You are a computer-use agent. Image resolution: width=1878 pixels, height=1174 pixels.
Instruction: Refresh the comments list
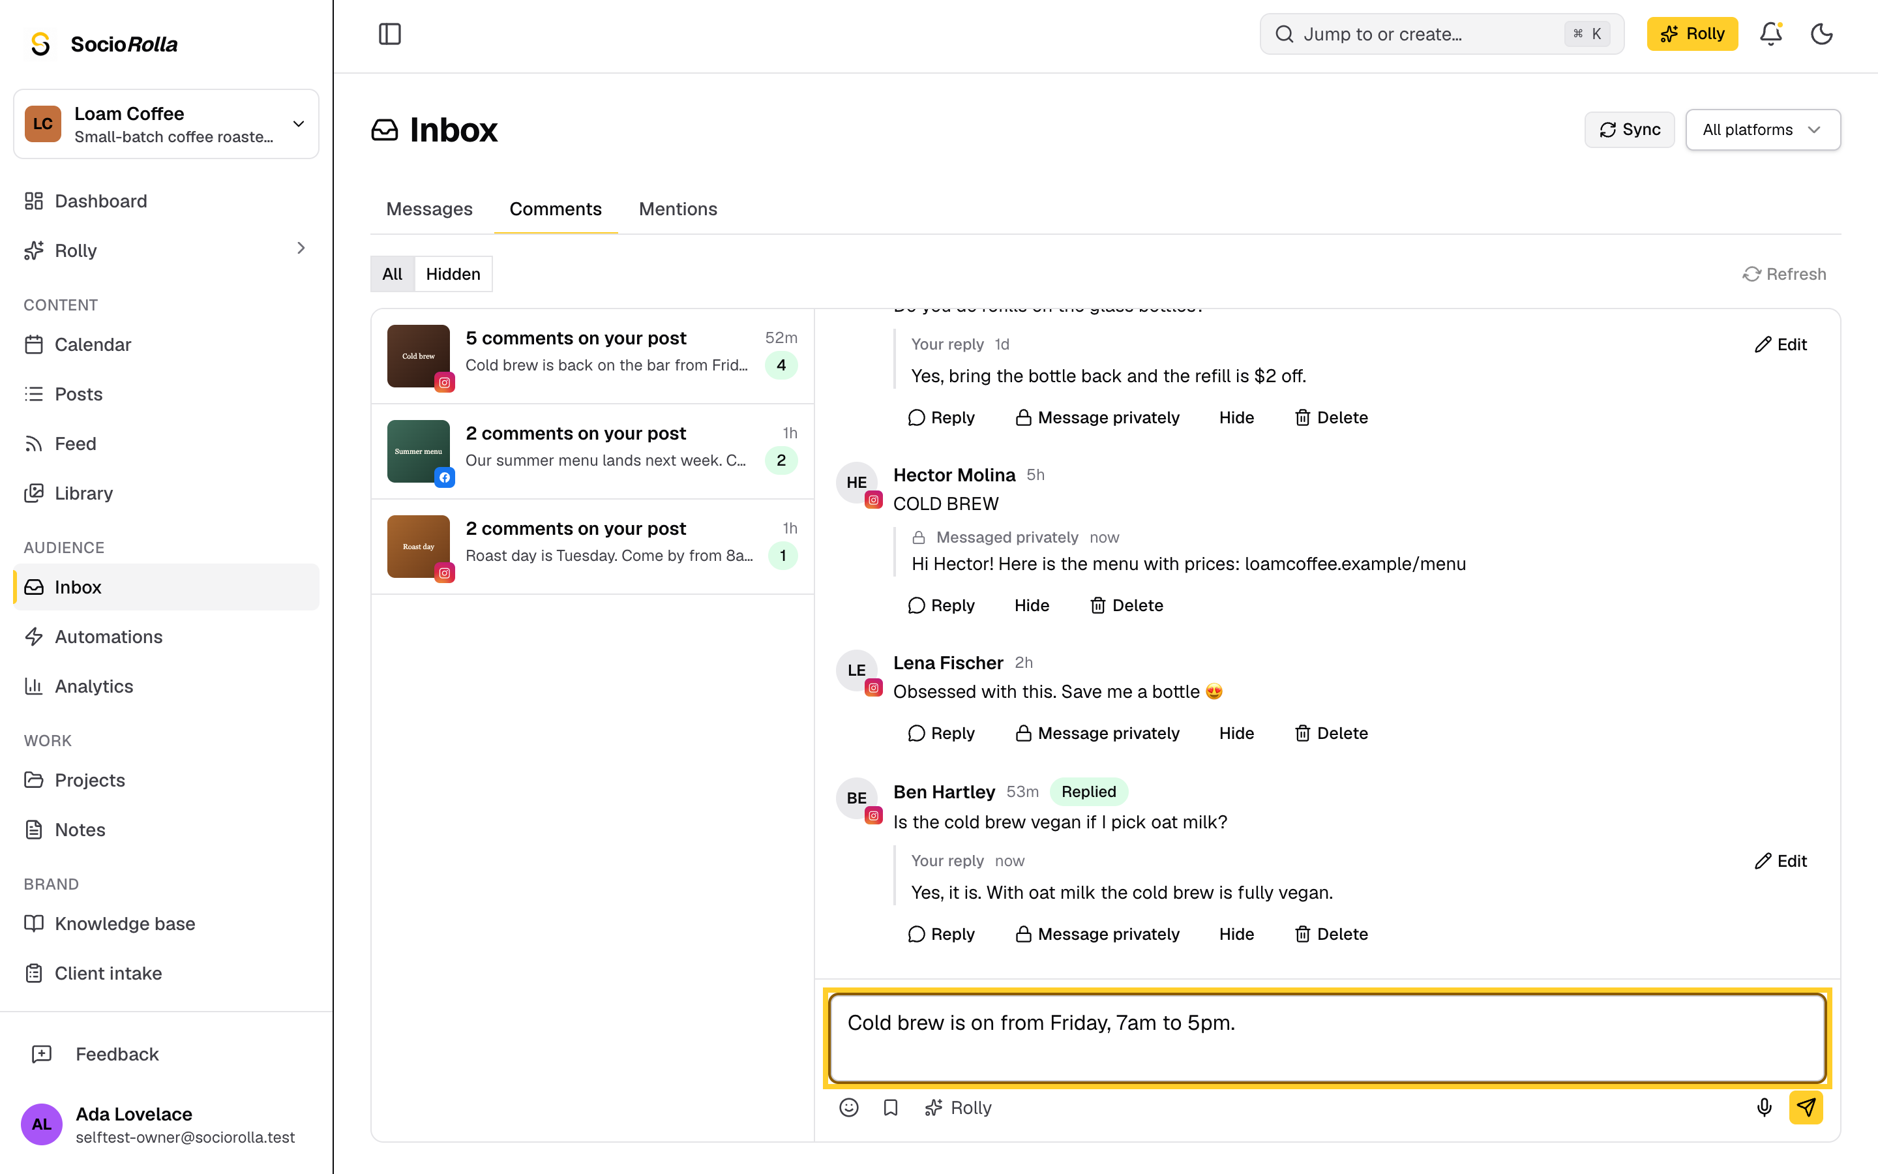tap(1784, 274)
